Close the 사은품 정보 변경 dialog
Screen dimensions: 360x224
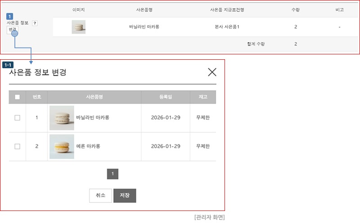[x=211, y=72]
